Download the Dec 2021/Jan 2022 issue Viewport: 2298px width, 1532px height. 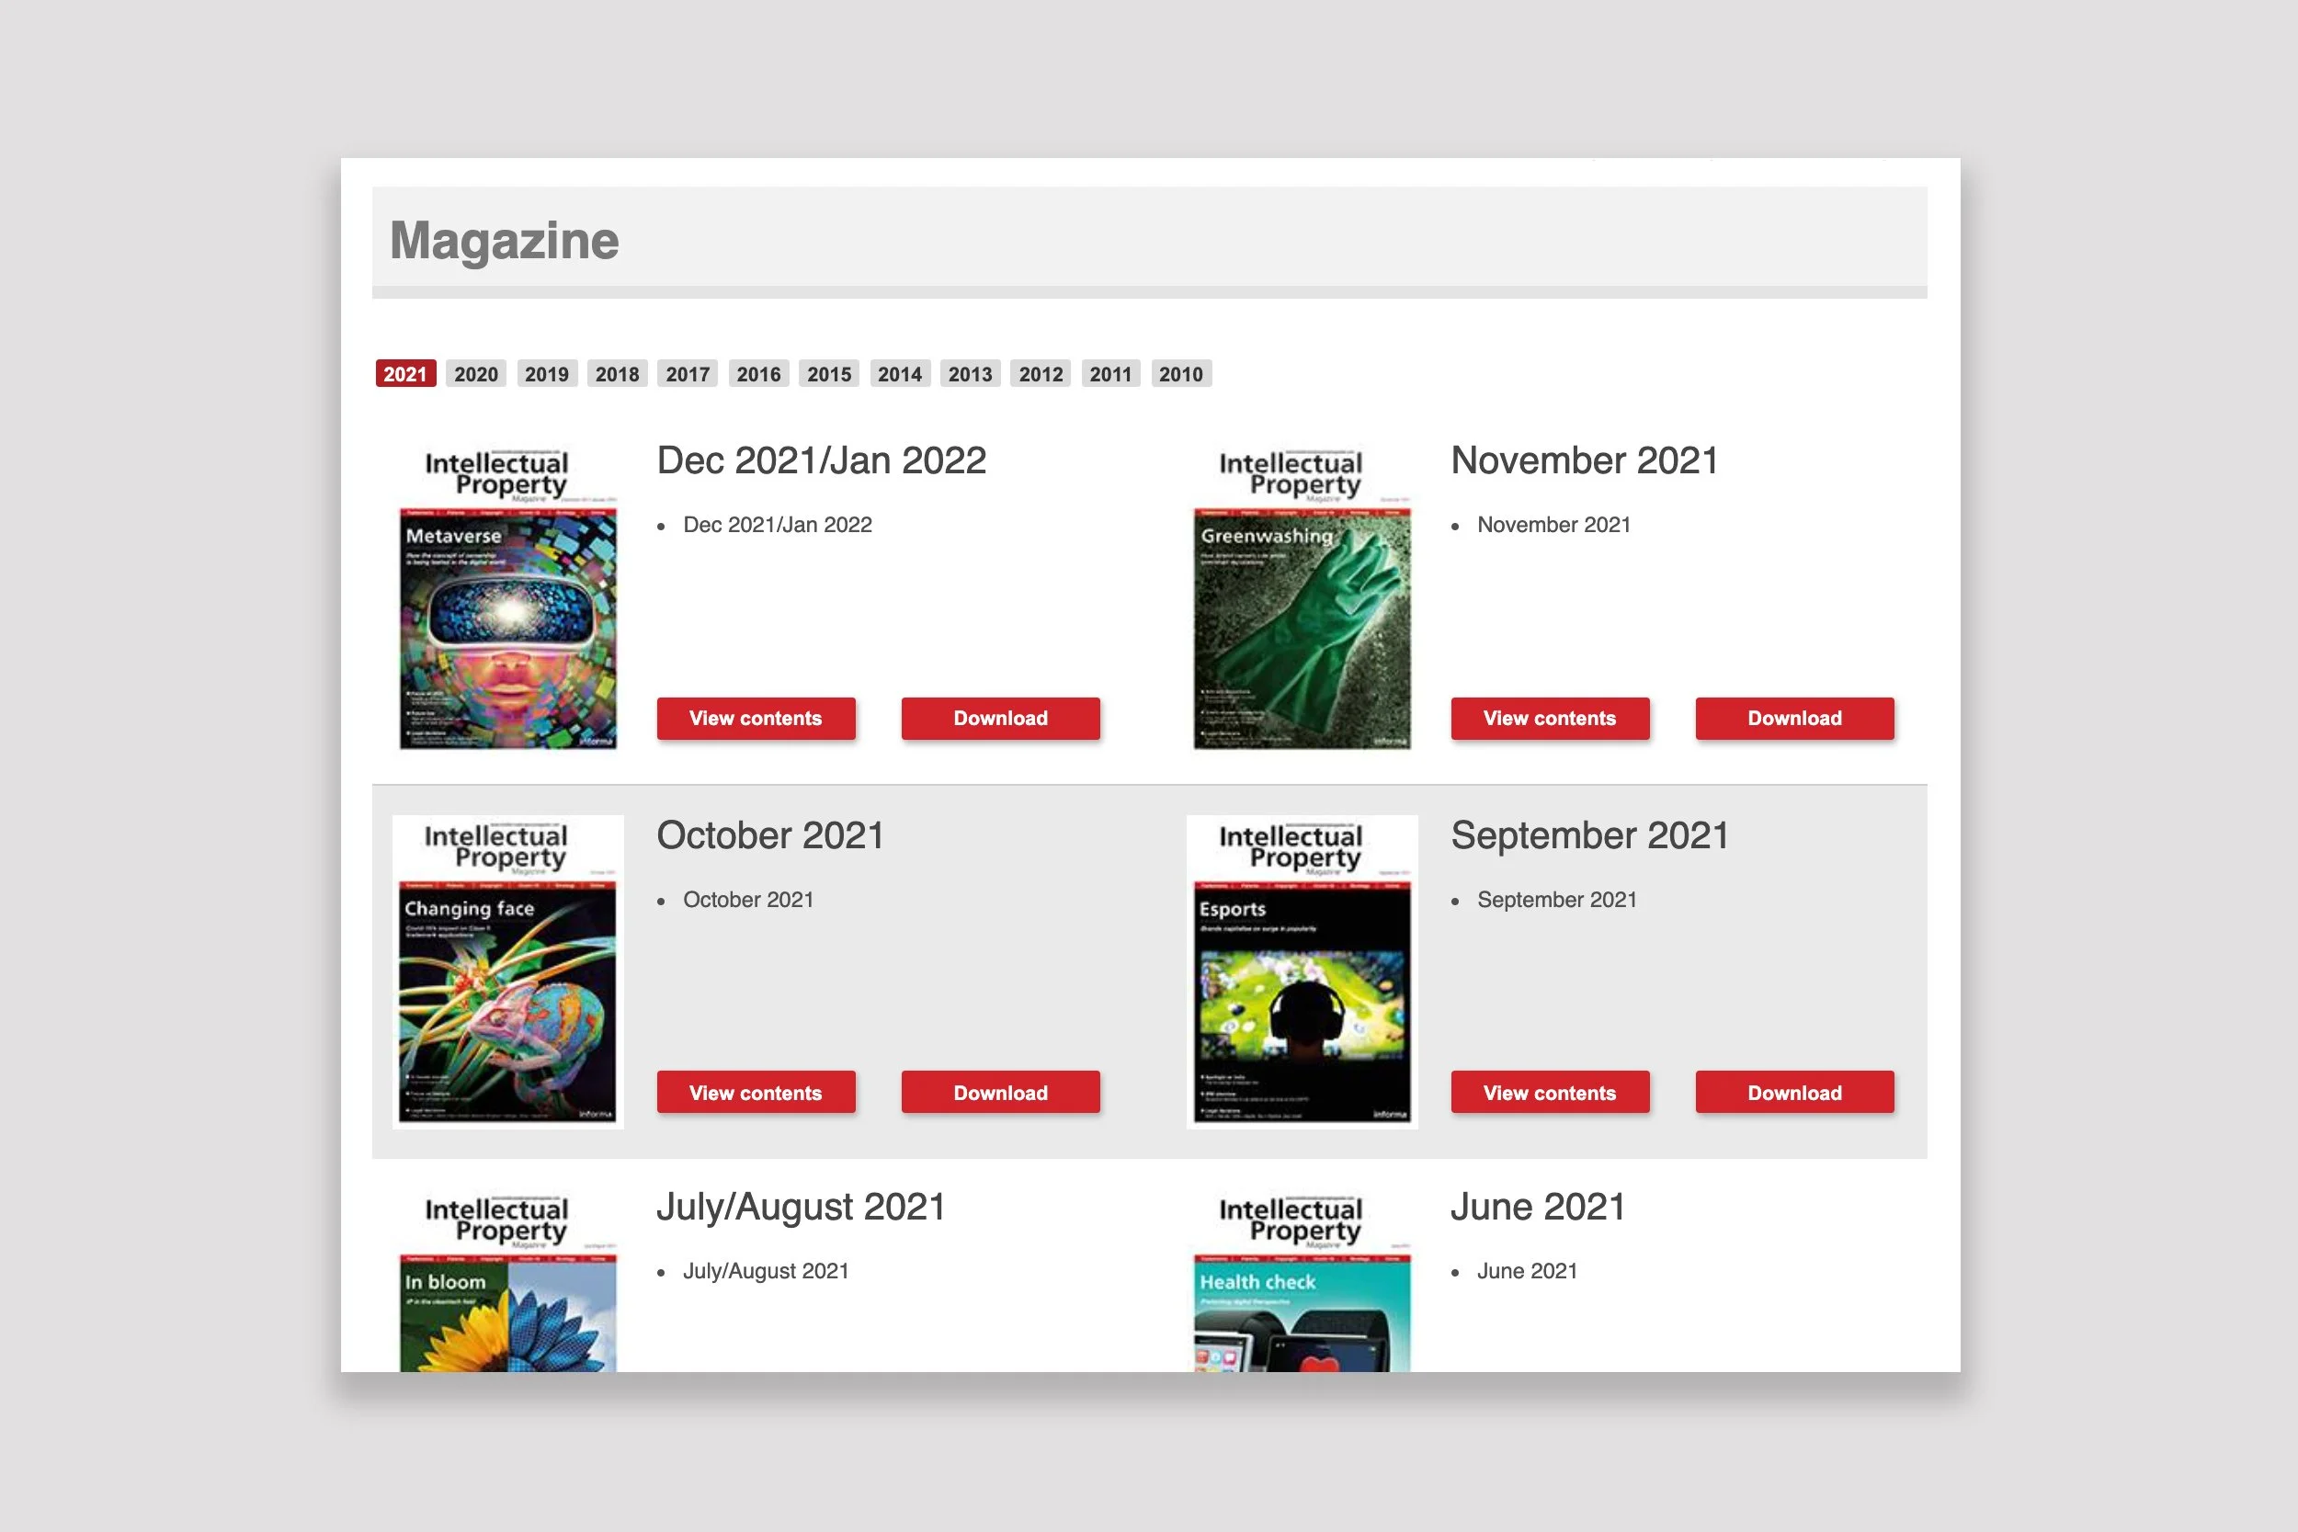click(1000, 718)
